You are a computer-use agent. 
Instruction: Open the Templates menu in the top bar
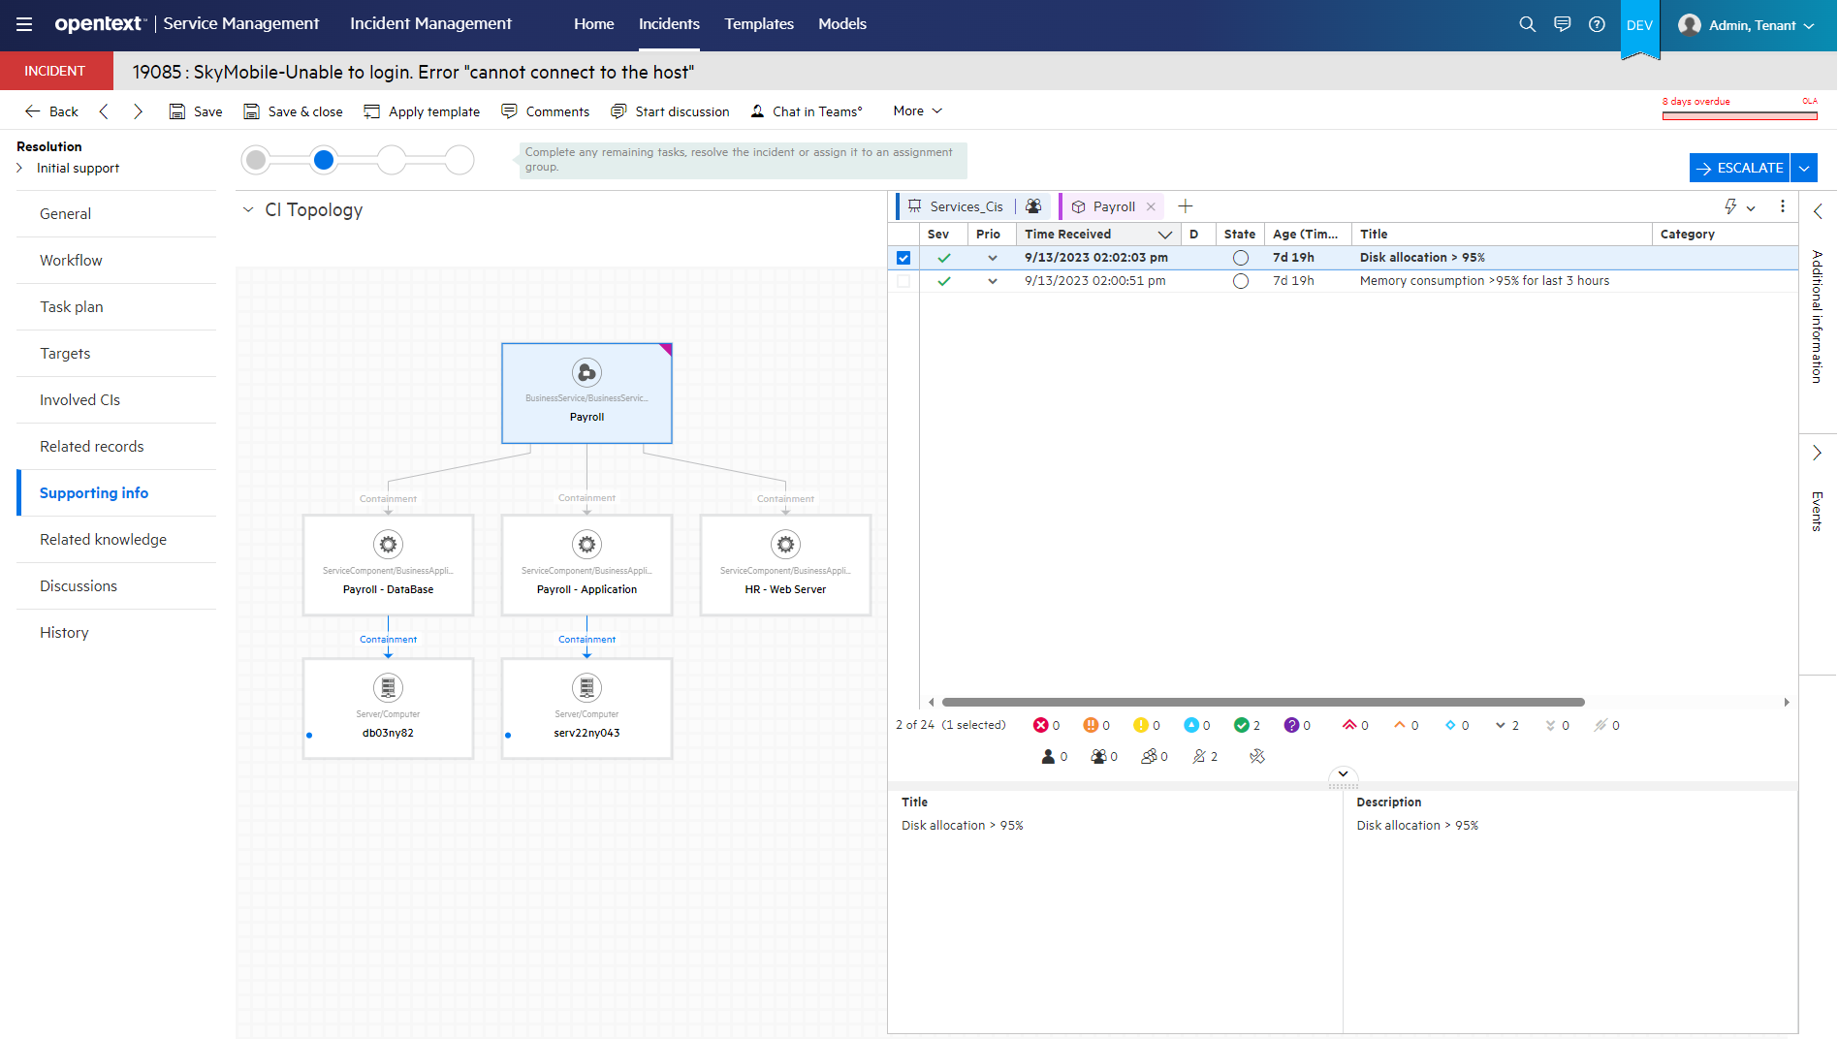(x=758, y=23)
